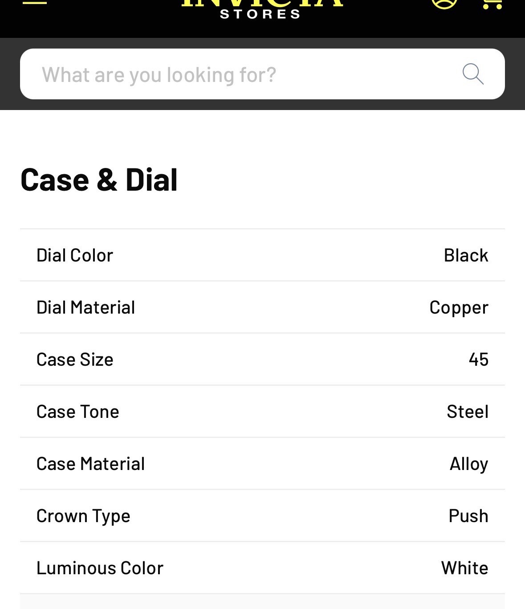Select the Case Material label
Viewport: 525px width, 609px height.
coord(90,464)
